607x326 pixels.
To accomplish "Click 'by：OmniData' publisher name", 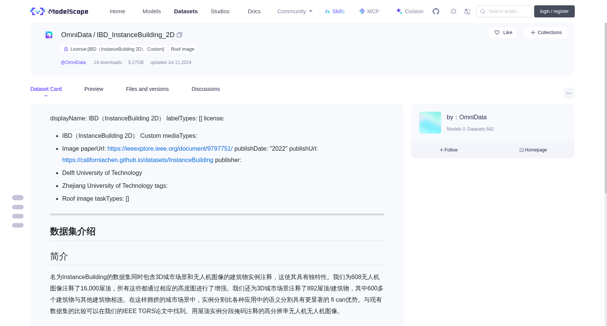I will (467, 117).
